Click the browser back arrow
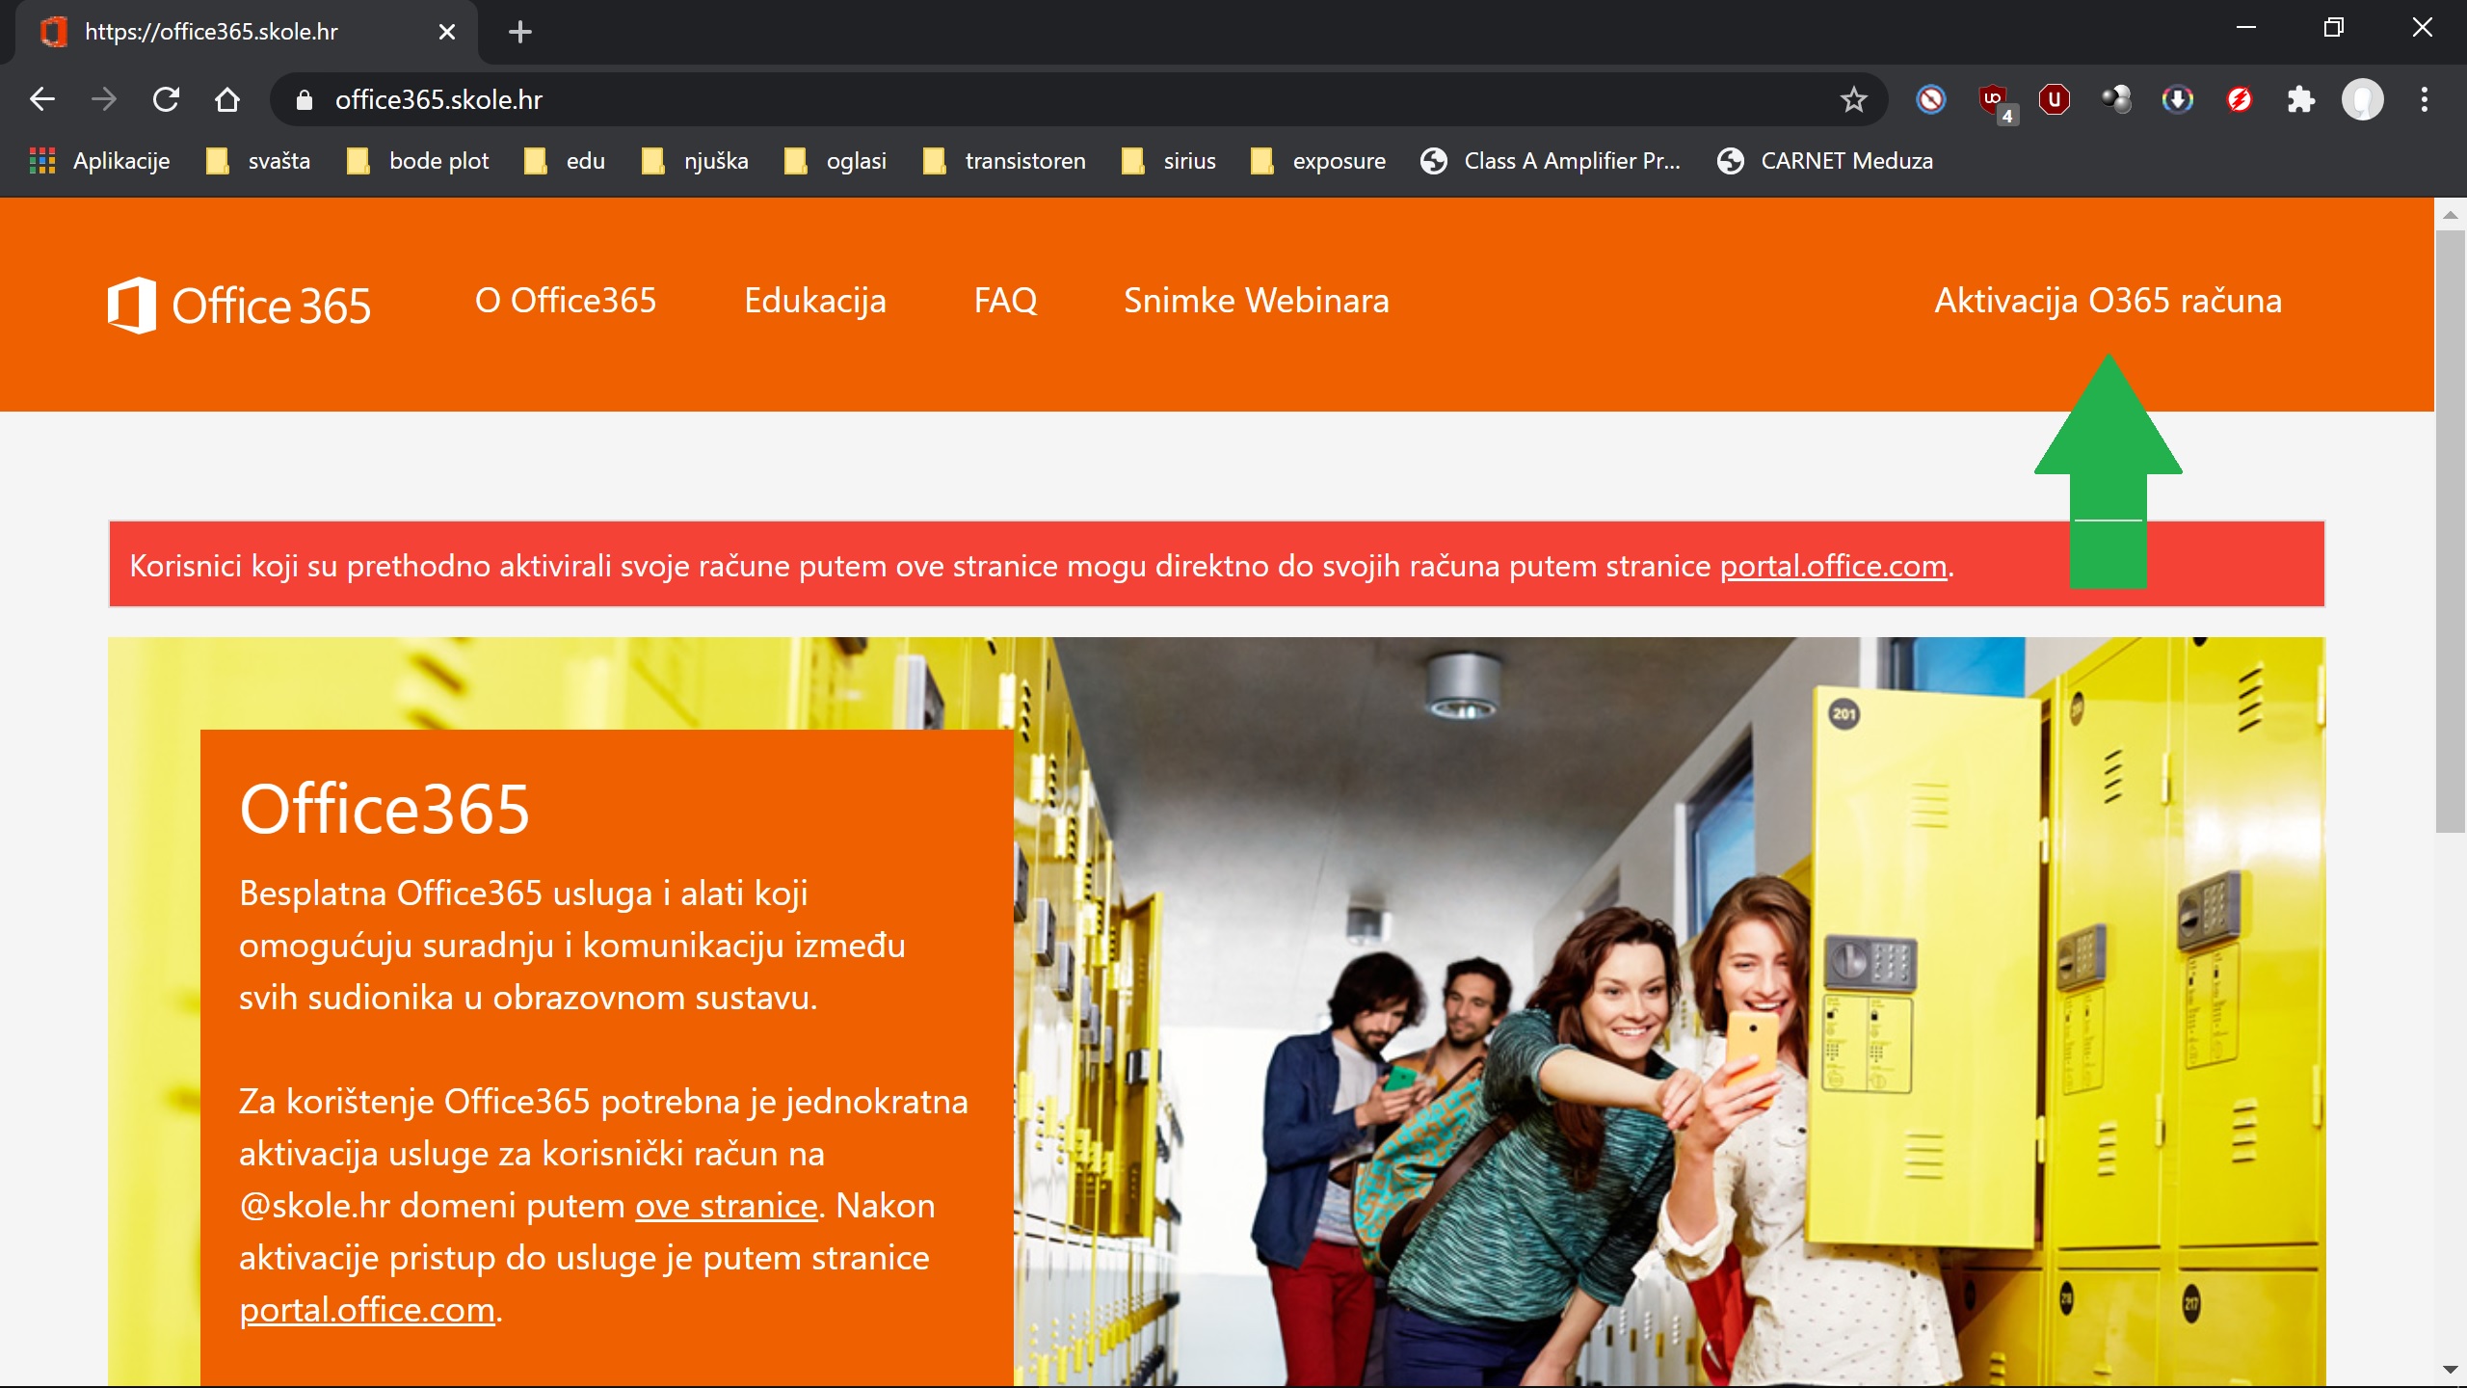 42,99
